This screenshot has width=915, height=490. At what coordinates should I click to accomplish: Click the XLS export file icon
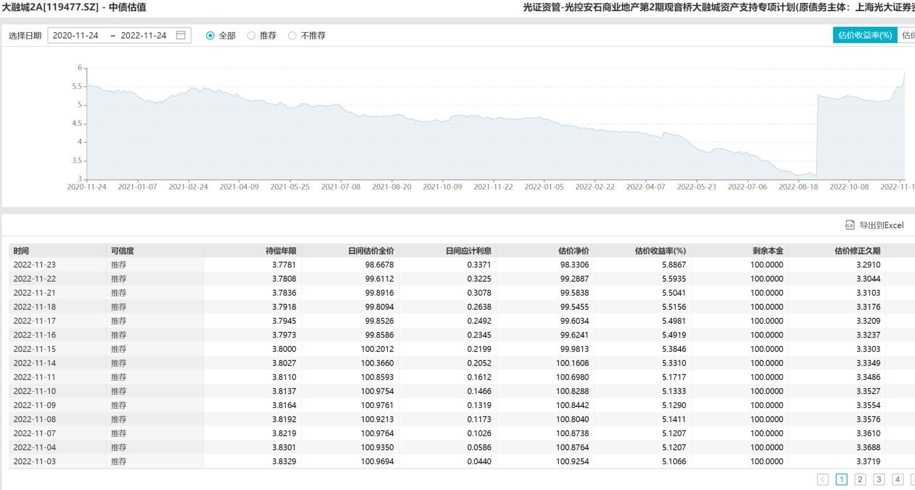tap(849, 225)
